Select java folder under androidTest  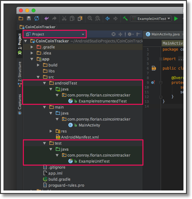tap(62, 89)
